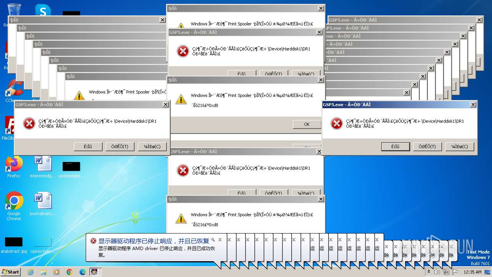Click the red error icon in the AMD driver balloon
This screenshot has height=277, width=492.
(x=93, y=241)
